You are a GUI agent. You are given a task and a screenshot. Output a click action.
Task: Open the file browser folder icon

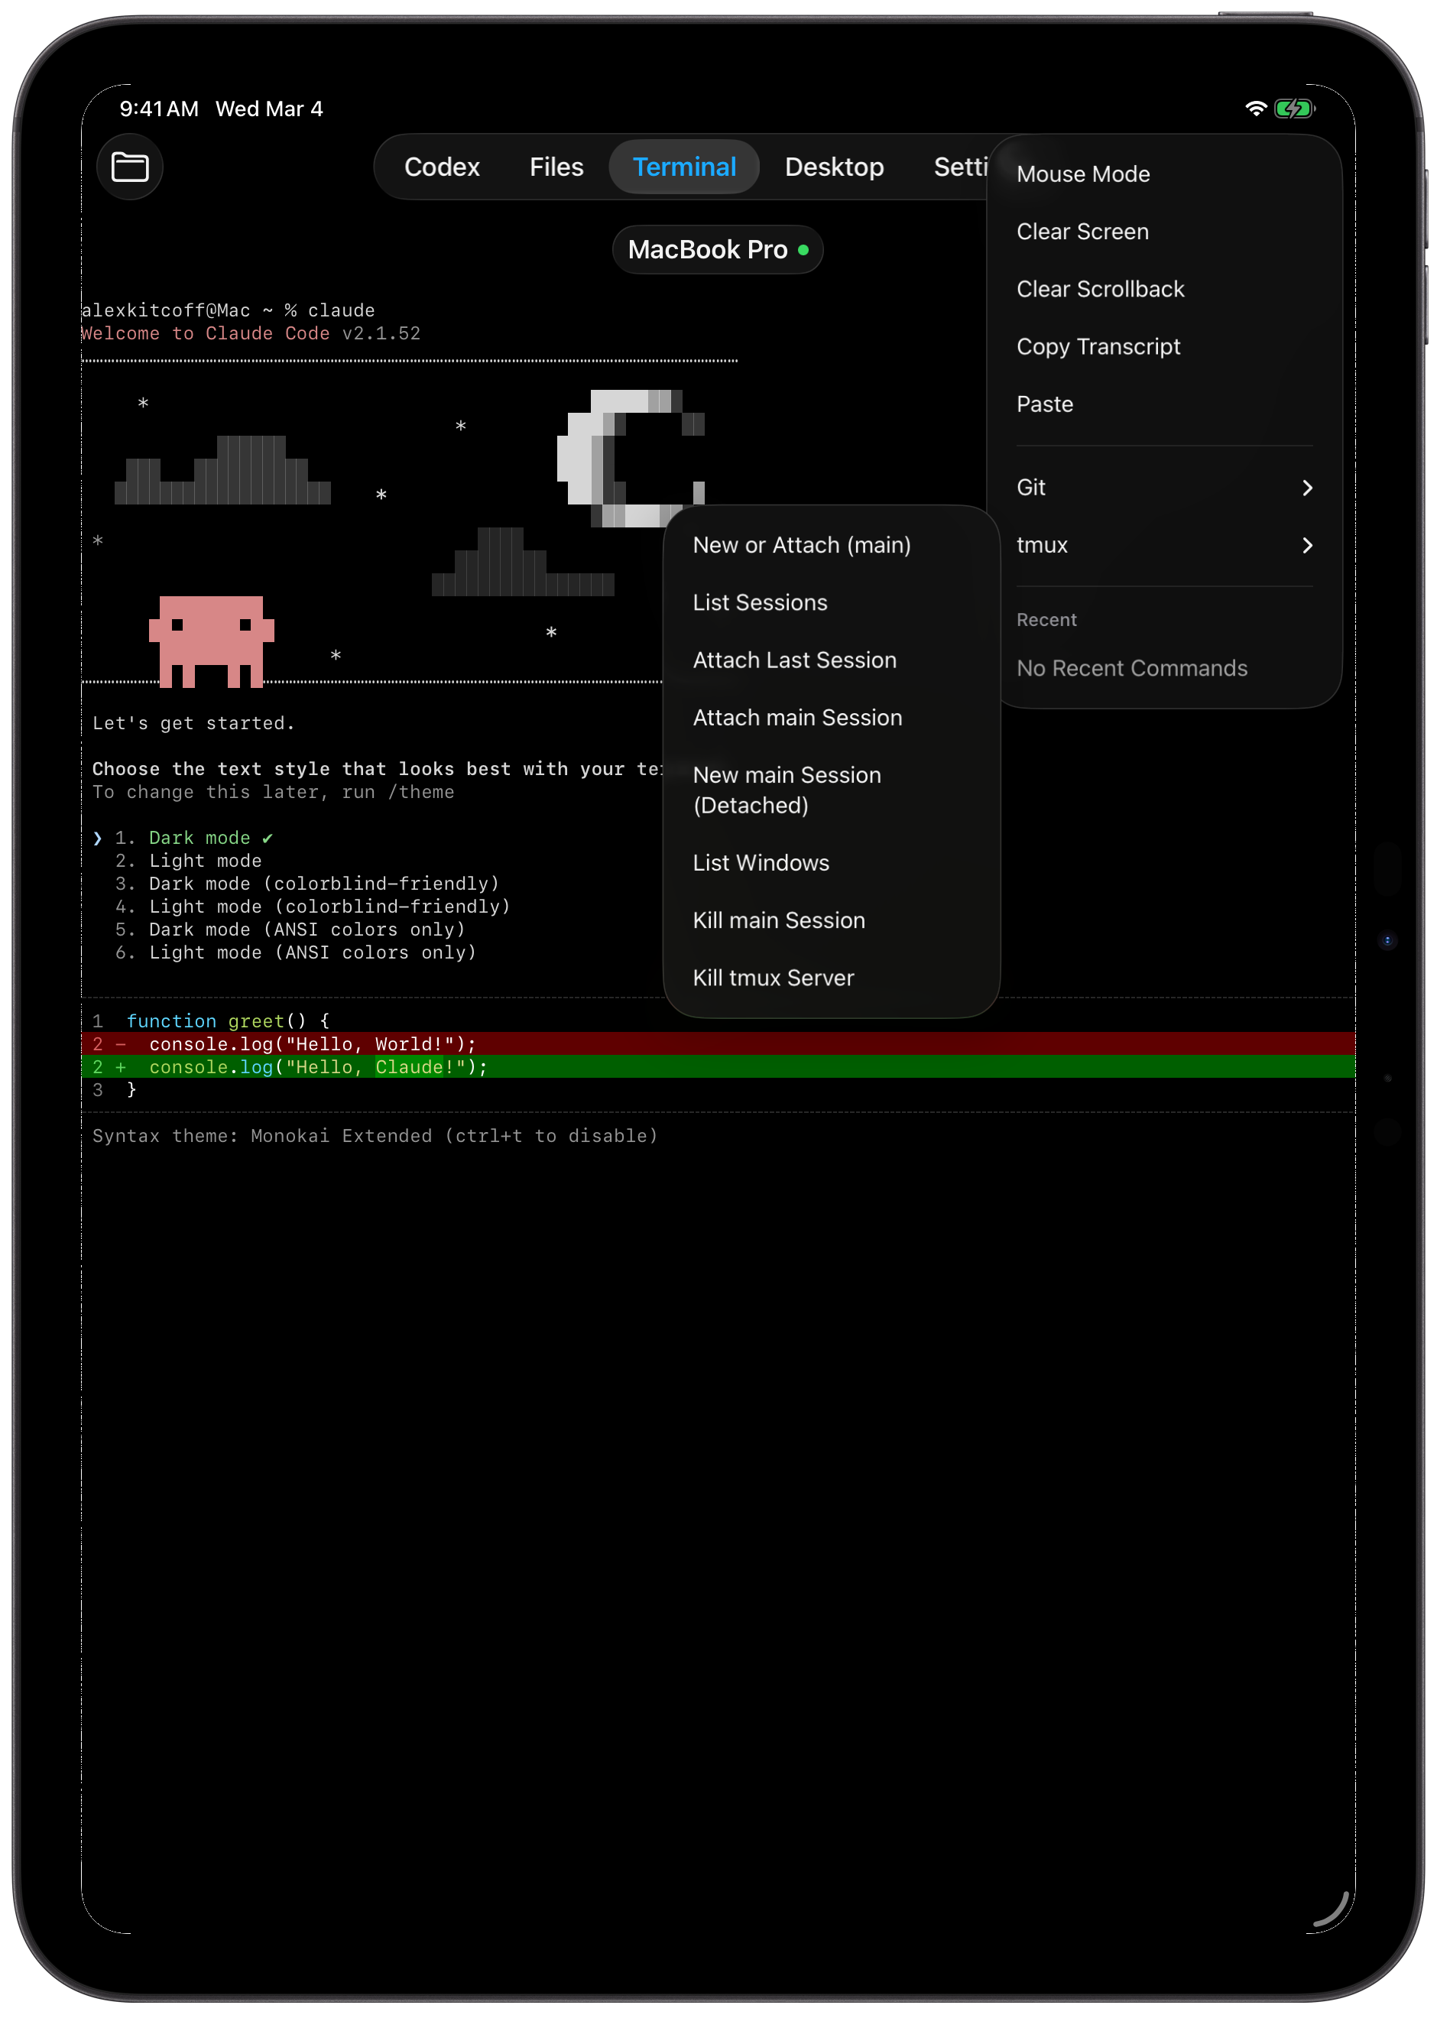(129, 167)
